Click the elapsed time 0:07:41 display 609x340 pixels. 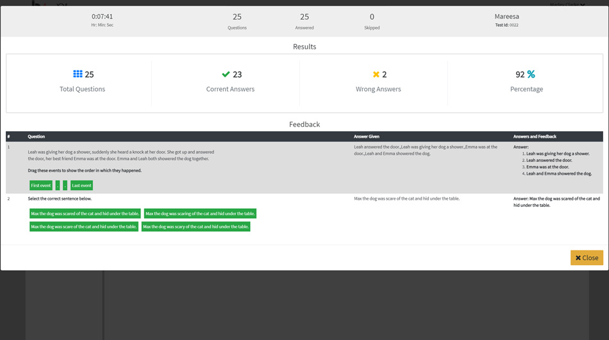102,17
